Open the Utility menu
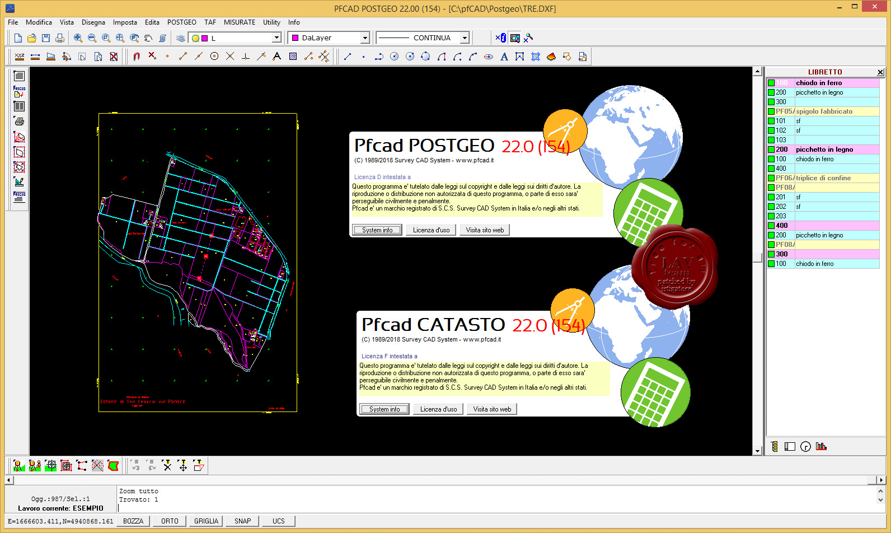Image resolution: width=891 pixels, height=533 pixels. tap(271, 22)
